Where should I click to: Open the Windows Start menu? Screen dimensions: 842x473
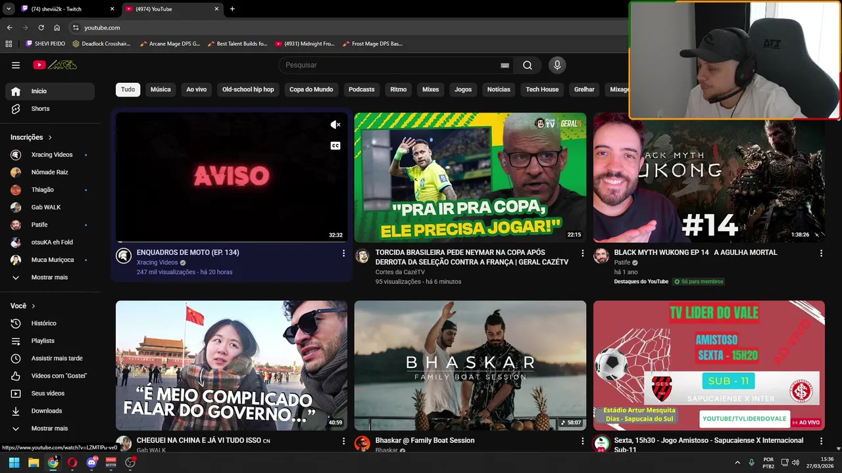[14, 462]
